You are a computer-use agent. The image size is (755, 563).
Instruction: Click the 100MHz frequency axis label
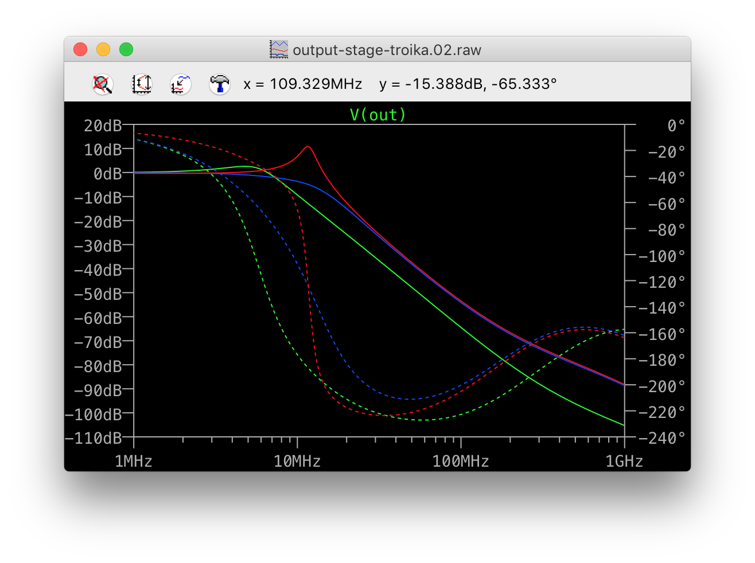coord(461,462)
